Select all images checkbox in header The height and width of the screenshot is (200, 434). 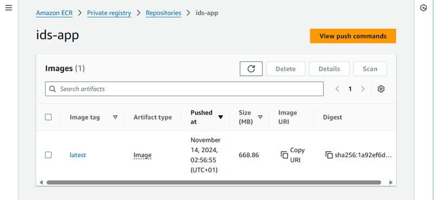point(48,117)
